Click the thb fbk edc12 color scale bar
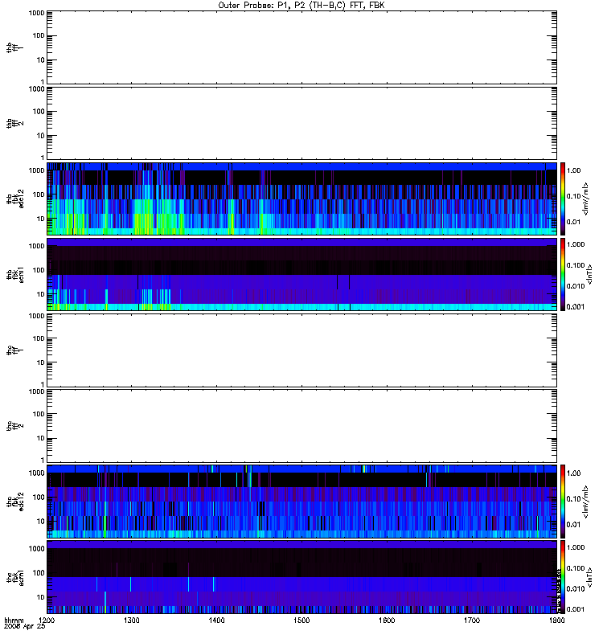The width and height of the screenshot is (603, 643). [x=563, y=199]
